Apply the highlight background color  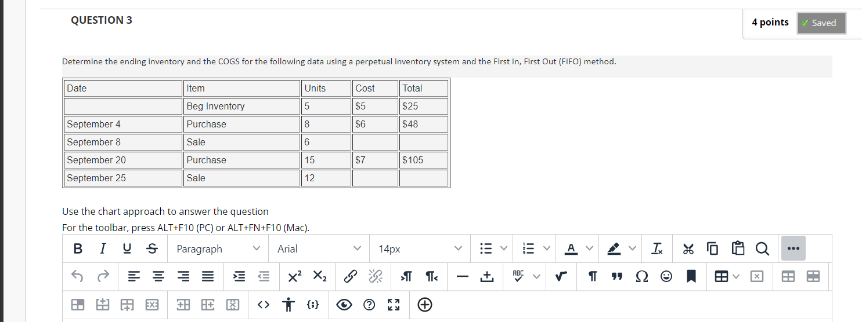(x=614, y=249)
